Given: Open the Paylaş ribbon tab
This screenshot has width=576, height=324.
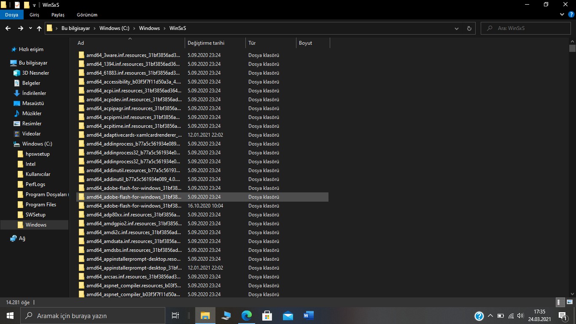Looking at the screenshot, I should pos(58,15).
